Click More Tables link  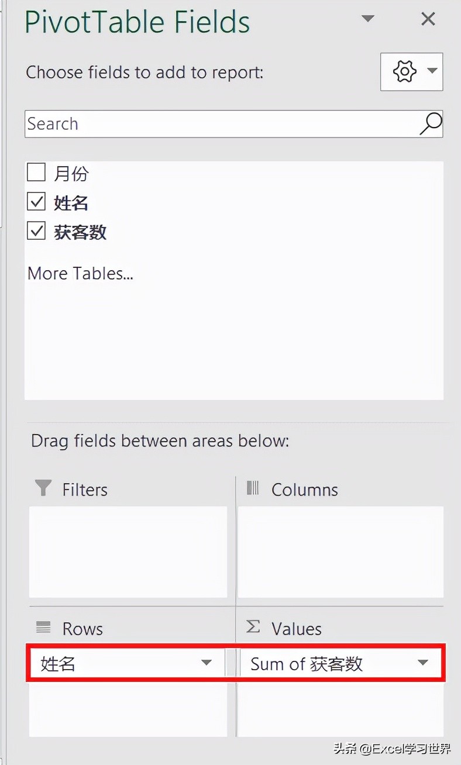tap(80, 273)
